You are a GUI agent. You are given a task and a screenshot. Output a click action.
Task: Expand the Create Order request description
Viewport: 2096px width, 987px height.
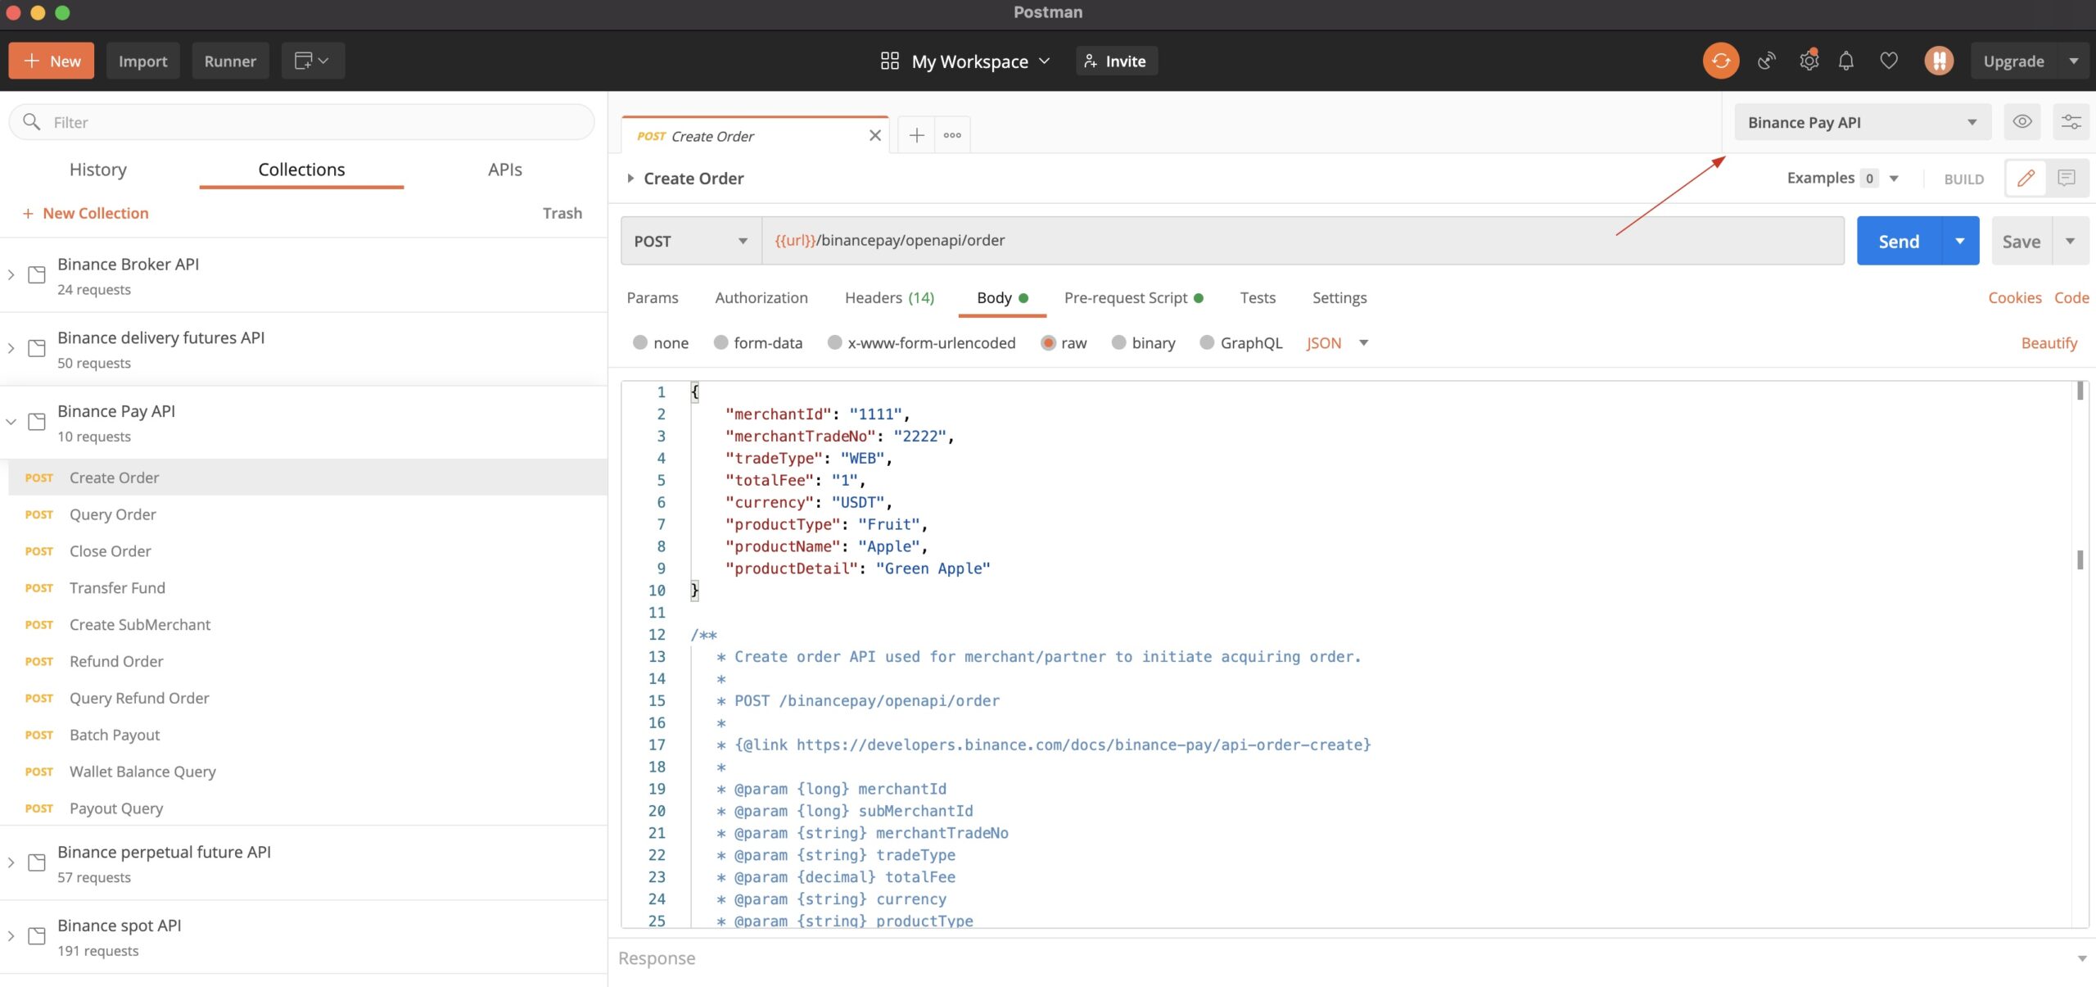click(x=630, y=178)
